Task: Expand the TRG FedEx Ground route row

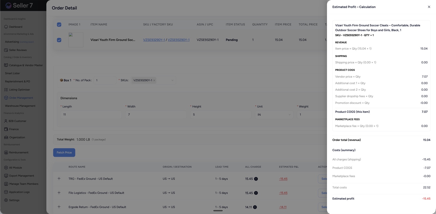Action: pos(59,179)
